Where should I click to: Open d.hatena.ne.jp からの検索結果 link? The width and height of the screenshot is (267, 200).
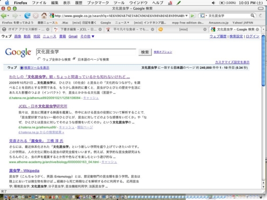pos(41,132)
